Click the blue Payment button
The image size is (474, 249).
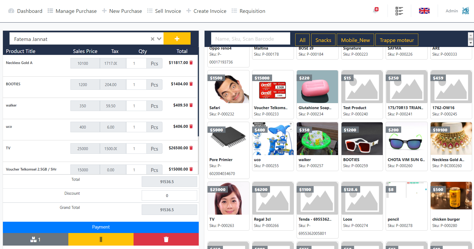click(101, 227)
